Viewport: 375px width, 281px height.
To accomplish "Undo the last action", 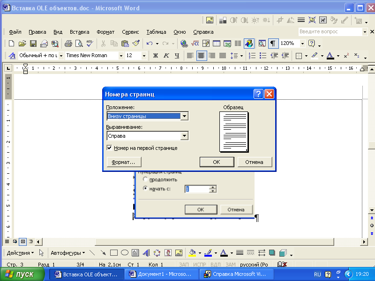I will 150,44.
